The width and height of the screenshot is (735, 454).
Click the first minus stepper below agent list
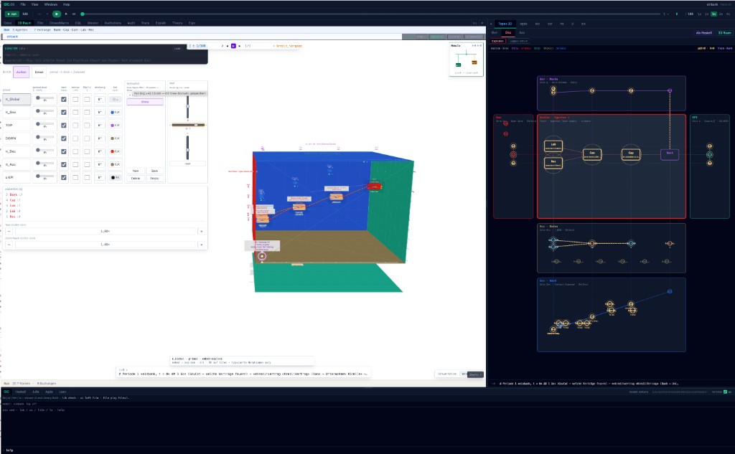[x=9, y=232]
